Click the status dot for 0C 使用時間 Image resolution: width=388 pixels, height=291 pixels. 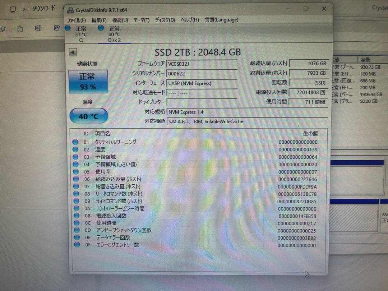(77, 223)
